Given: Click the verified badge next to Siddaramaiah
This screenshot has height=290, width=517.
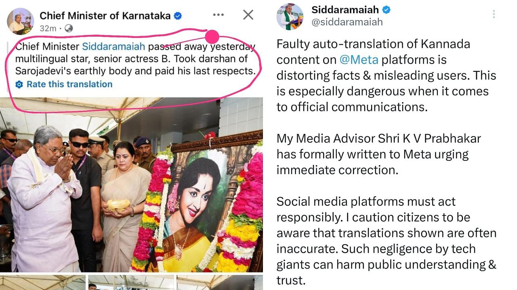Looking at the screenshot, I should click(x=387, y=10).
